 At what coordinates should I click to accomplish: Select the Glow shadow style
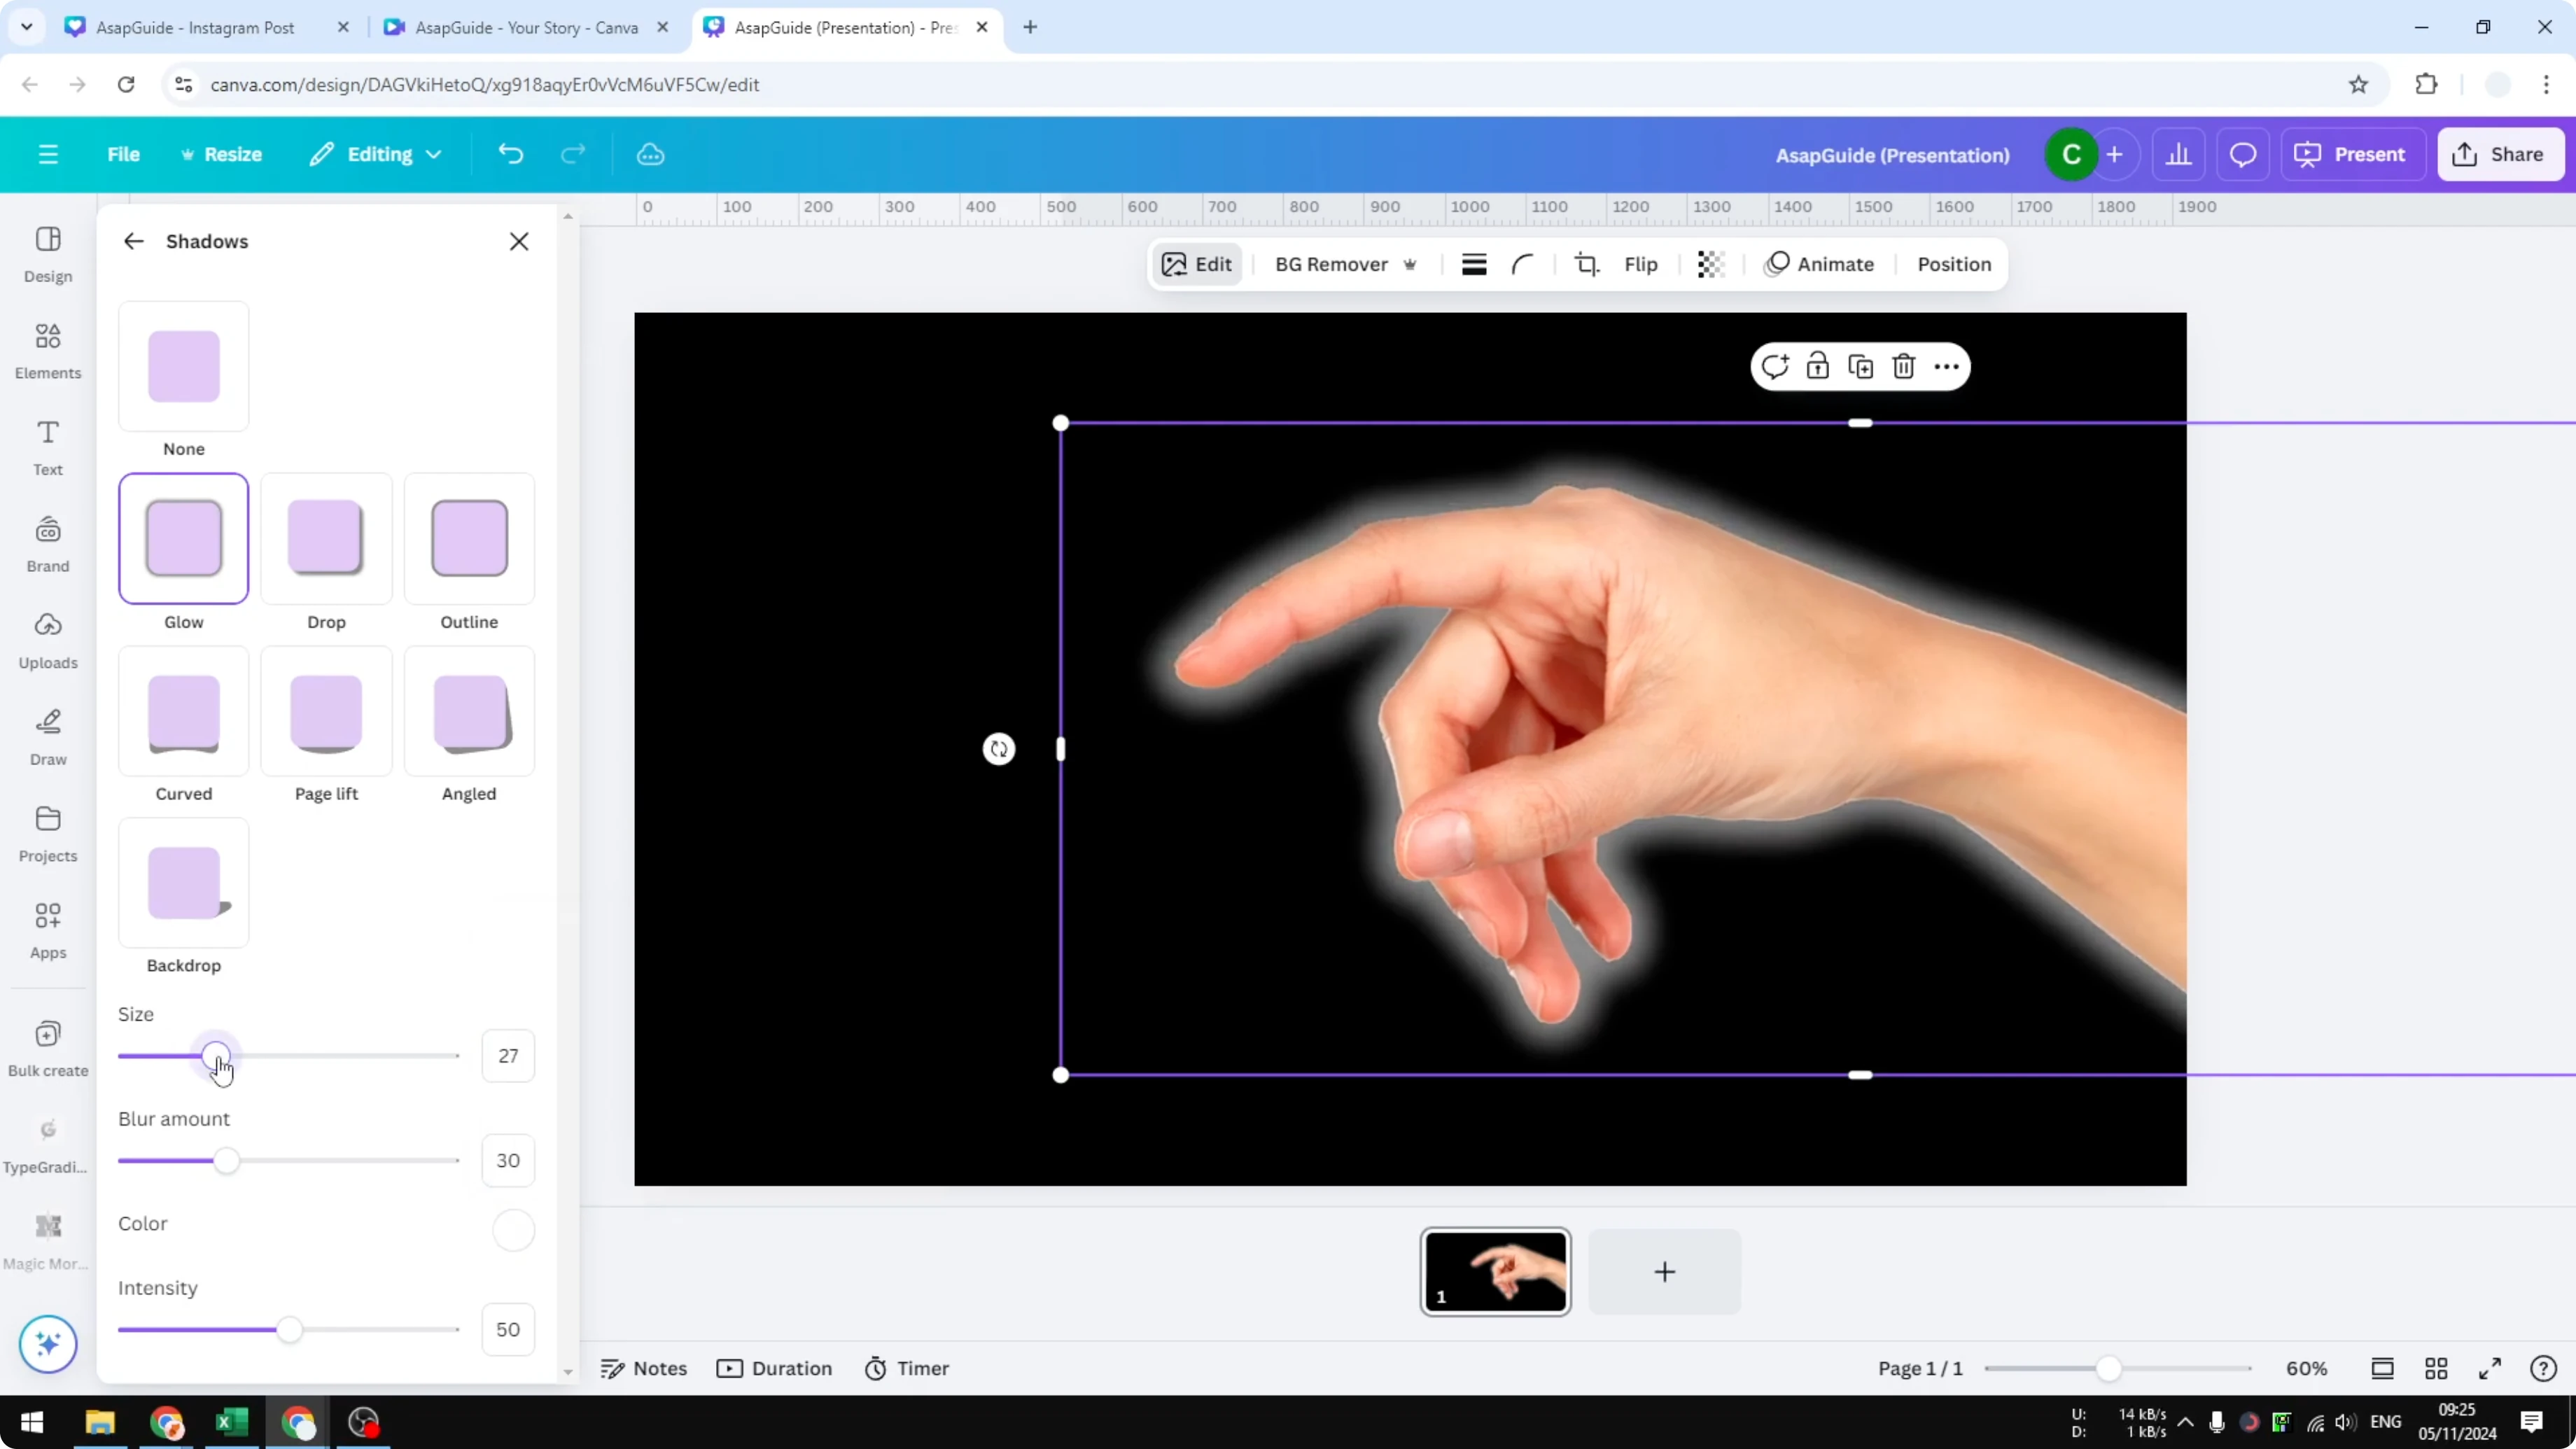tap(183, 538)
